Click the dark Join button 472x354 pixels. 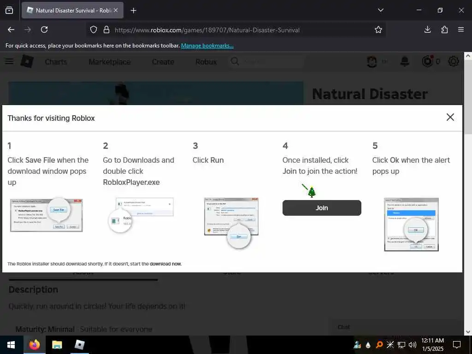pos(321,208)
